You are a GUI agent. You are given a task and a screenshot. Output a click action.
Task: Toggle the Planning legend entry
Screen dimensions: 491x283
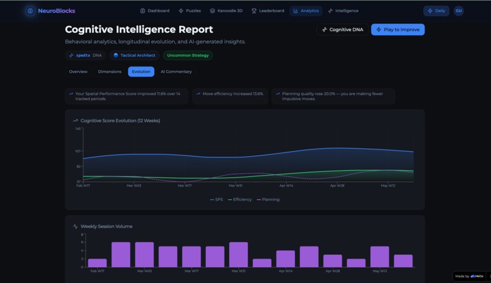(x=268, y=199)
